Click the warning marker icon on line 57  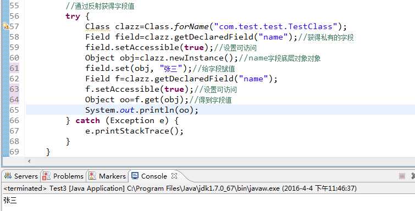(5, 26)
